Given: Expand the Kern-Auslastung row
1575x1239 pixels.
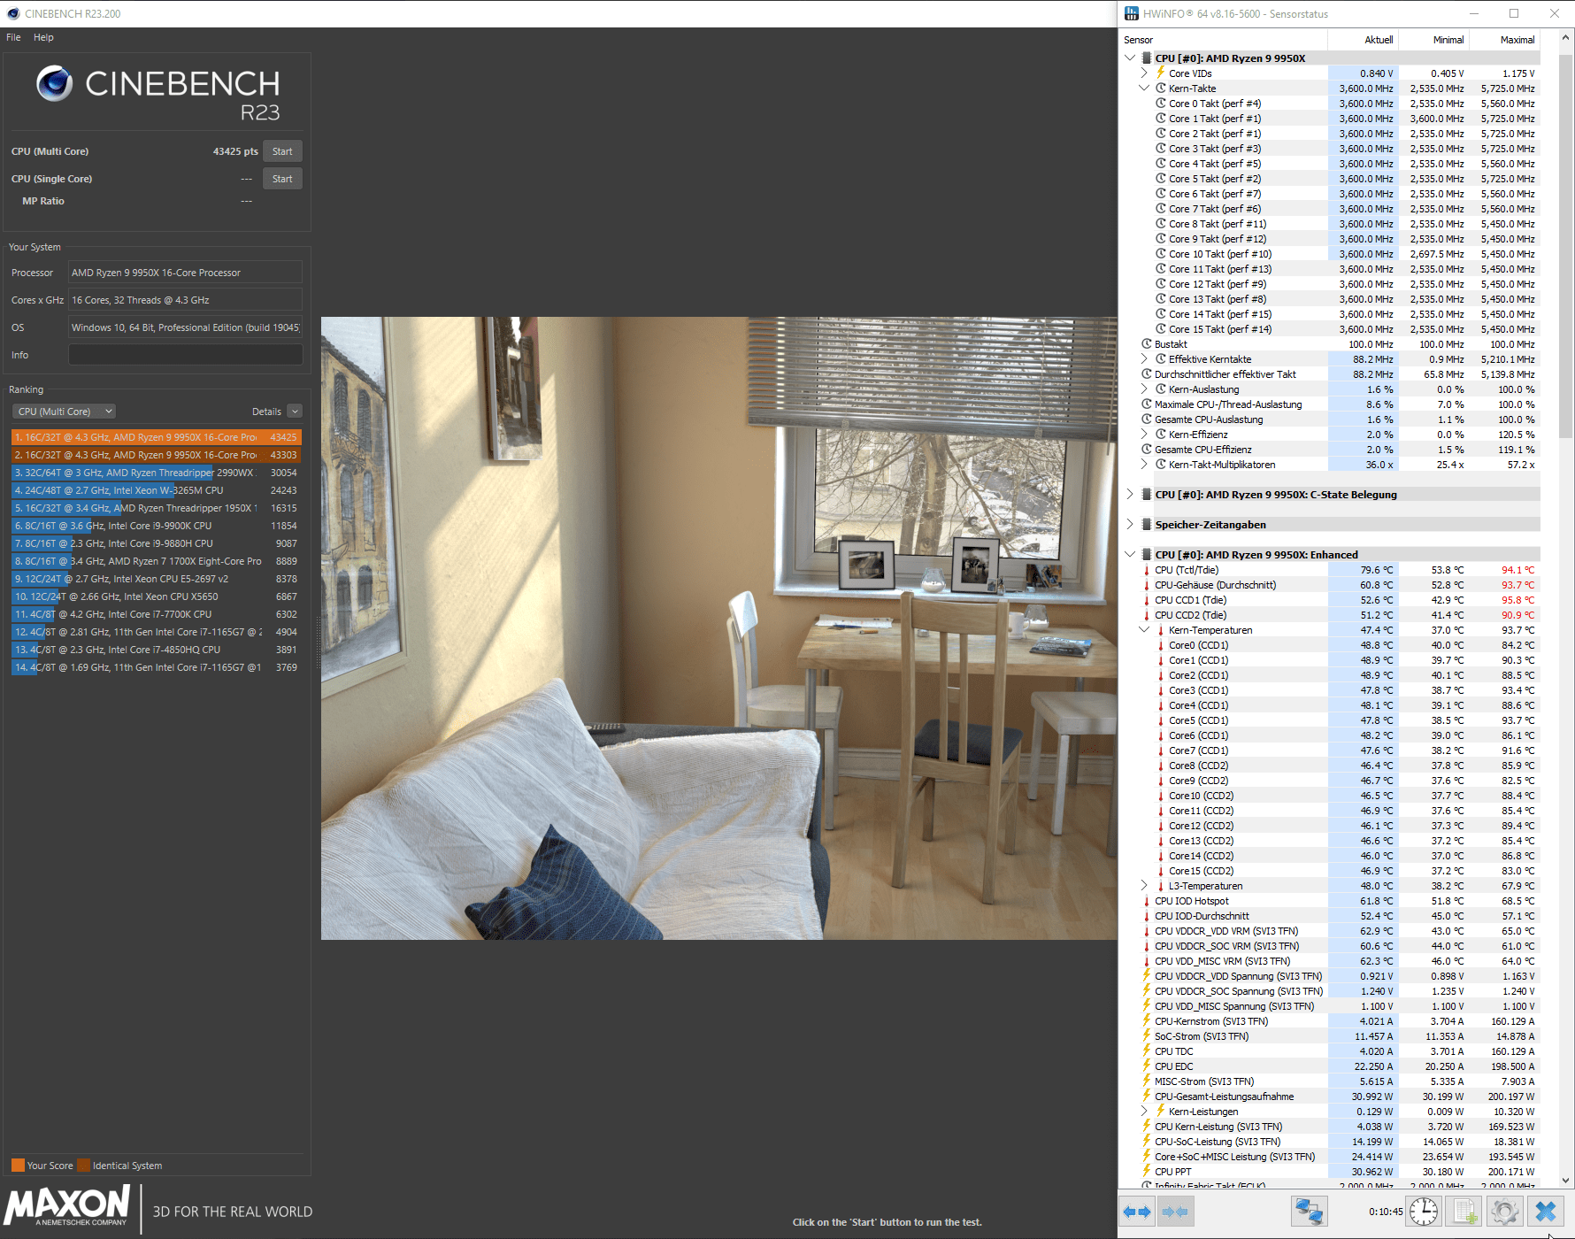Looking at the screenshot, I should 1144,389.
